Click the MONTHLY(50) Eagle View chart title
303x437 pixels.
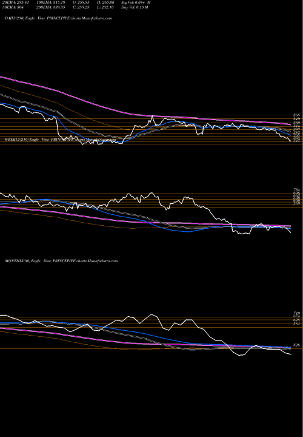click(61, 261)
